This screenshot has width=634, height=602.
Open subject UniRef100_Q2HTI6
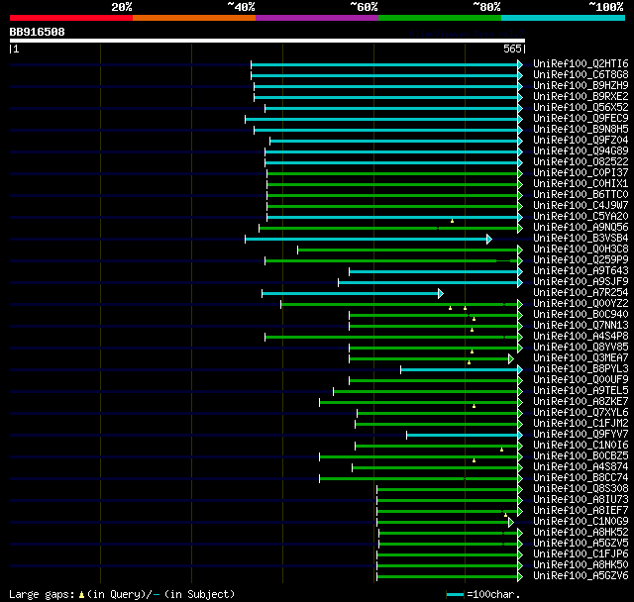coord(581,63)
